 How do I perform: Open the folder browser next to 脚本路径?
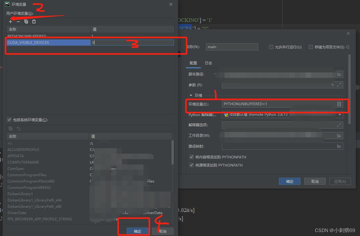pos(339,74)
